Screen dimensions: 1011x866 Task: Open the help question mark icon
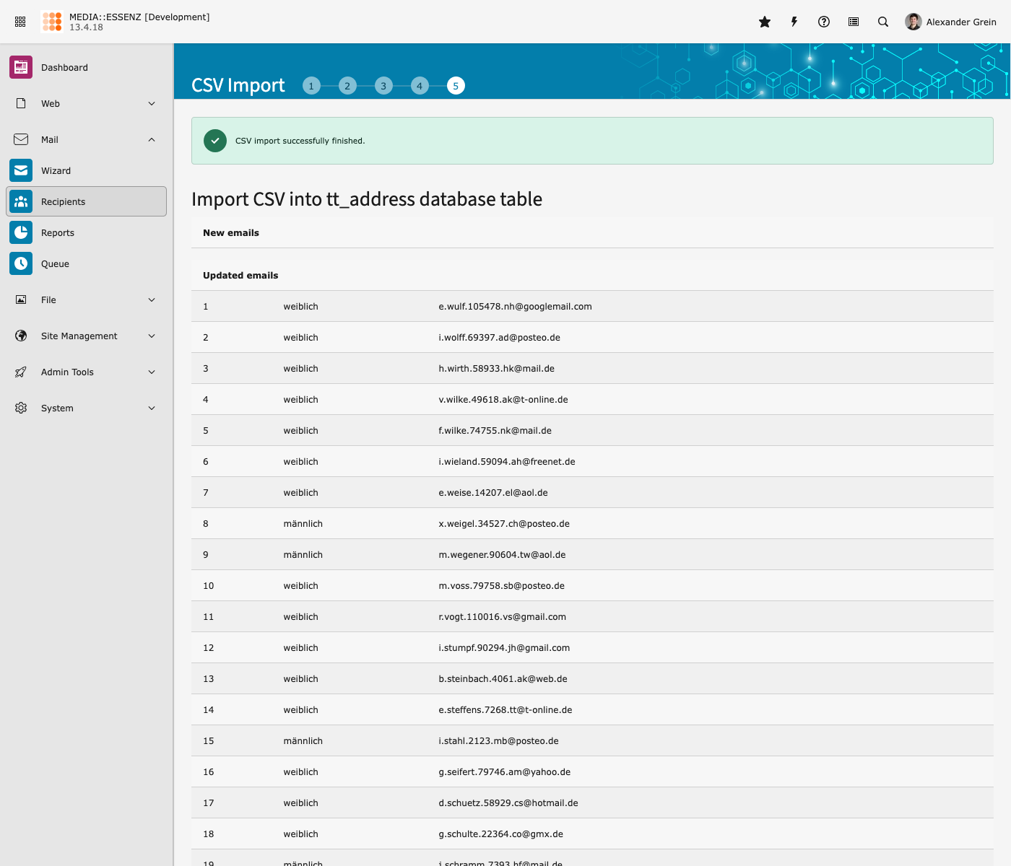(x=824, y=22)
